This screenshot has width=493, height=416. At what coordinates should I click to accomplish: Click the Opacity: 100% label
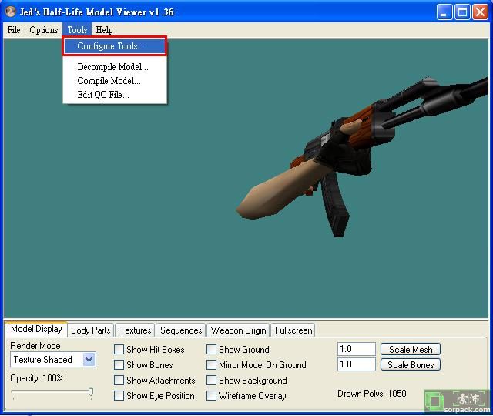pos(36,378)
